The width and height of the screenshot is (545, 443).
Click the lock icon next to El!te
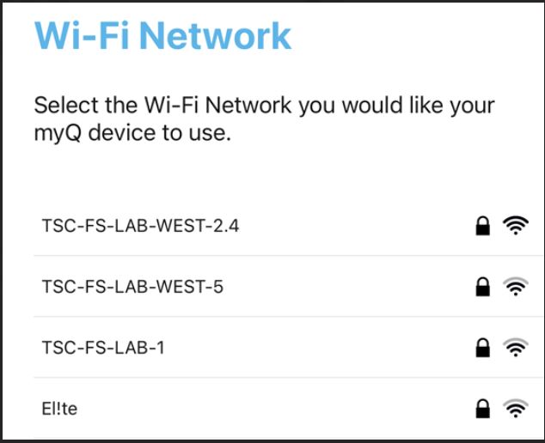483,410
